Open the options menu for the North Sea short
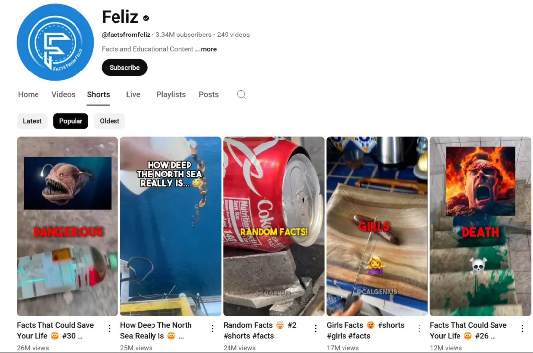The width and height of the screenshot is (533, 353). pyautogui.click(x=212, y=328)
